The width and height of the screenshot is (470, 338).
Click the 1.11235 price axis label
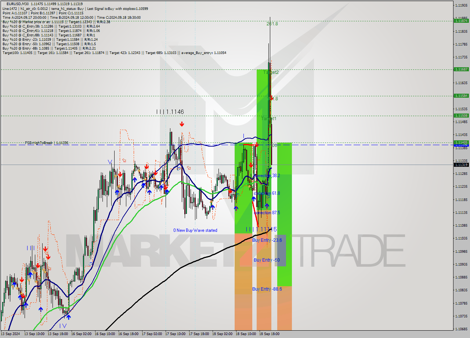click(x=462, y=187)
